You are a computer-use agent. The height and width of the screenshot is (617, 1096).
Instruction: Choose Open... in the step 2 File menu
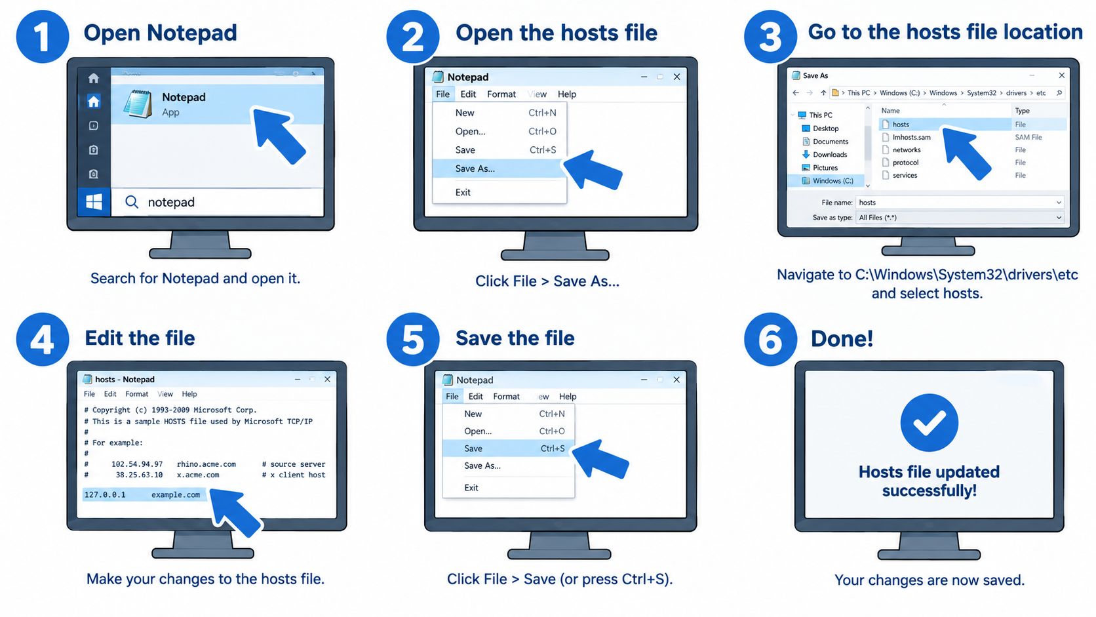pos(499,131)
